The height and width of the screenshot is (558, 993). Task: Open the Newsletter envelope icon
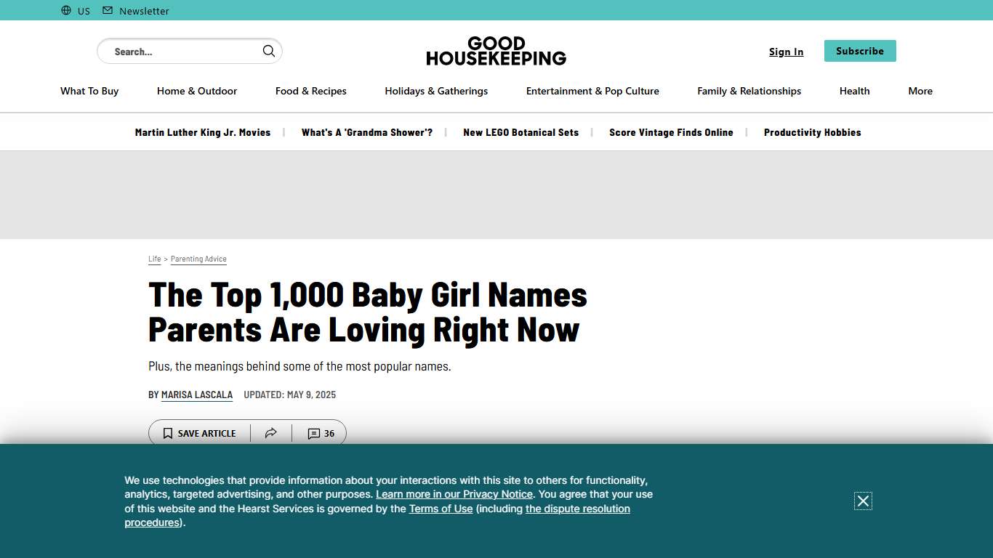(x=108, y=10)
